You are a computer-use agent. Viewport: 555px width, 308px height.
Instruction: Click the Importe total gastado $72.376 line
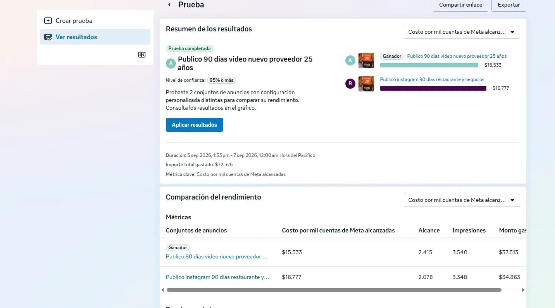point(199,165)
